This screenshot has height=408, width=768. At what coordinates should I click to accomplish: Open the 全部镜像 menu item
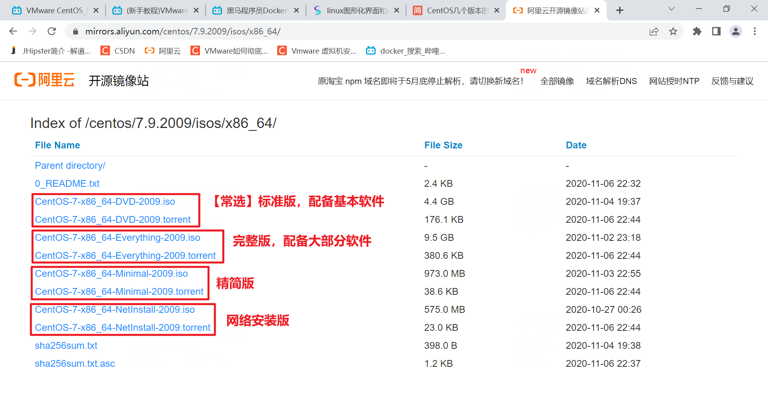557,81
